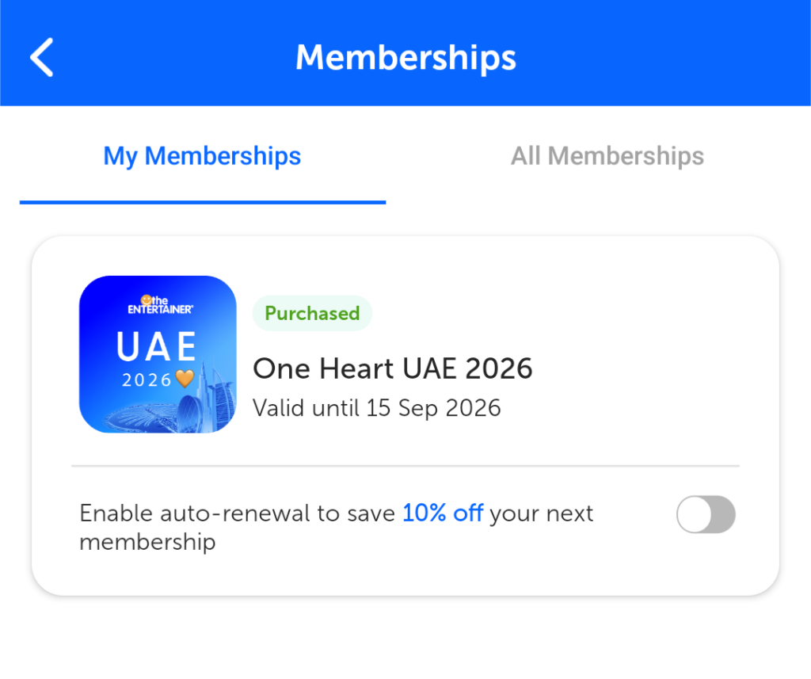The height and width of the screenshot is (679, 811).
Task: Open the One Heart UAE 2026 title
Action: click(392, 368)
